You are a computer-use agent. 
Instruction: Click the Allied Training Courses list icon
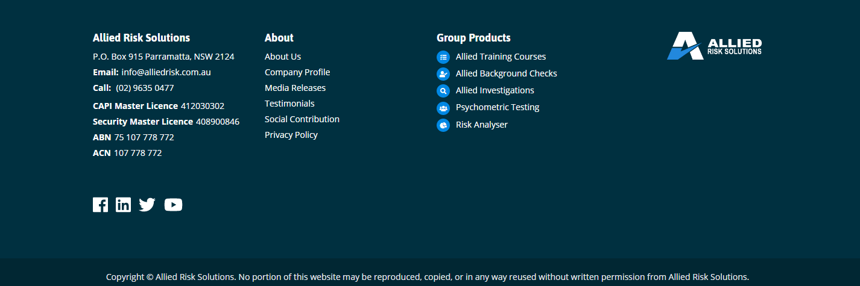(443, 57)
